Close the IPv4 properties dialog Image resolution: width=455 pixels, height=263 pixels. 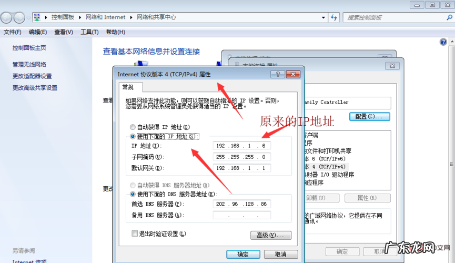click(293, 74)
